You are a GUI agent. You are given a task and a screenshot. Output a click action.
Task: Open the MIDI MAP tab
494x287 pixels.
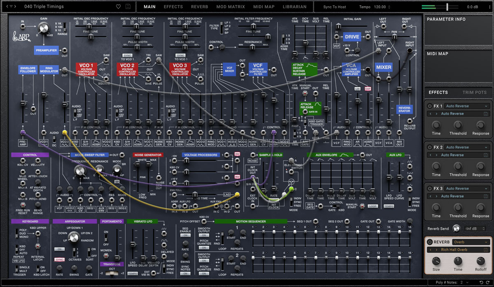click(264, 7)
